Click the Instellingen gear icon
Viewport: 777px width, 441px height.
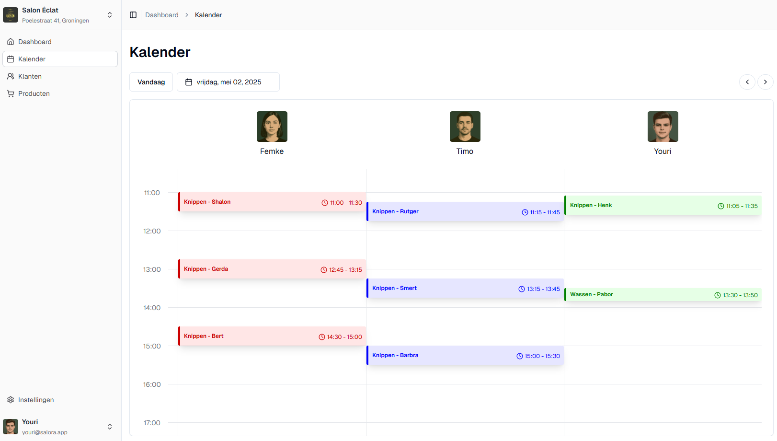(x=11, y=400)
